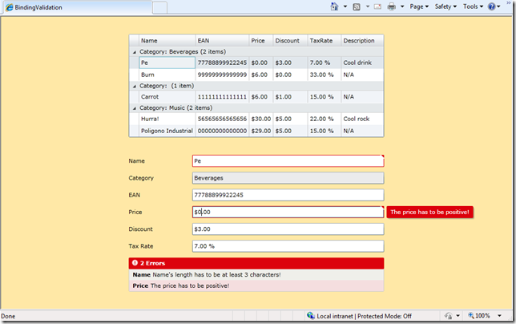Click the Read Mail envelope icon
Viewport: 516px width, 324px height.
pos(377,6)
